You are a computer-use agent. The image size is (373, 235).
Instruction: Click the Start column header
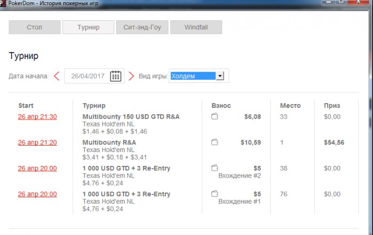coord(26,106)
